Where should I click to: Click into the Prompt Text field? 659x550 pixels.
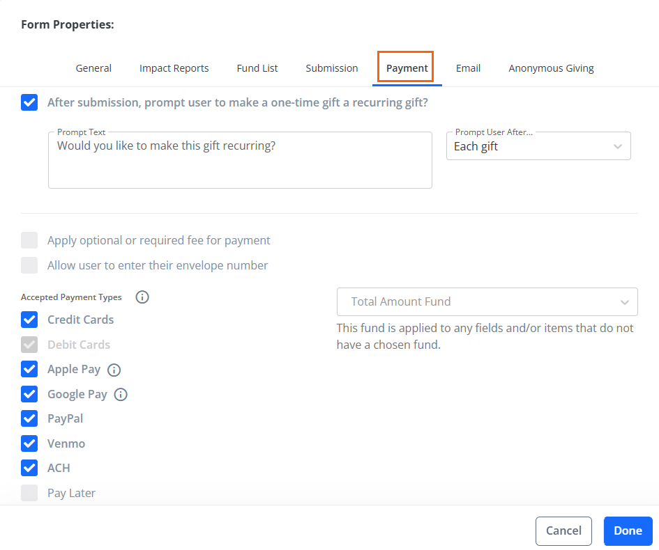[240, 160]
